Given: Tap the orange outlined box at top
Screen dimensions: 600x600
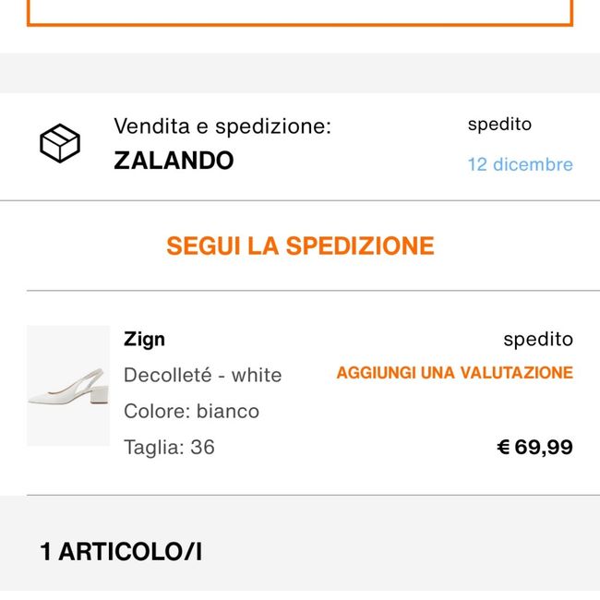Looking at the screenshot, I should 300,13.
